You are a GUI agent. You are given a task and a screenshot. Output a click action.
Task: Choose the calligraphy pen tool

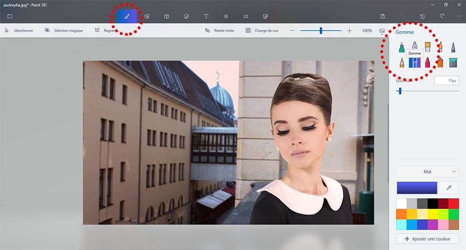[x=415, y=46]
